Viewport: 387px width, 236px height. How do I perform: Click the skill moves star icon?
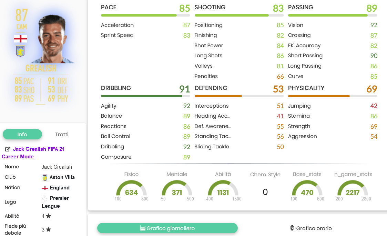tap(48, 216)
